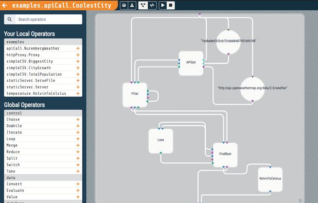Add apiCall.NurembergWeather with its plus icon

pos(78,48)
